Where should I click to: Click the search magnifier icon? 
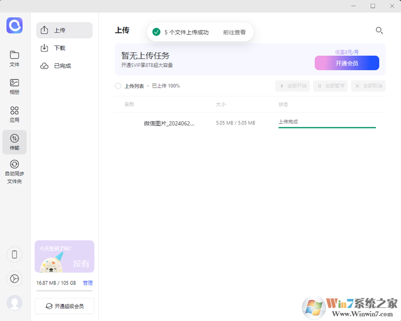379,31
